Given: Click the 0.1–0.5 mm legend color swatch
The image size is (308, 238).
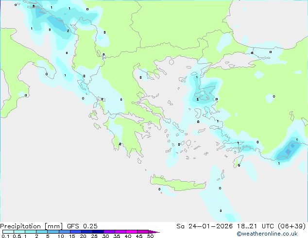Looking at the screenshot, I should pos(8,232).
